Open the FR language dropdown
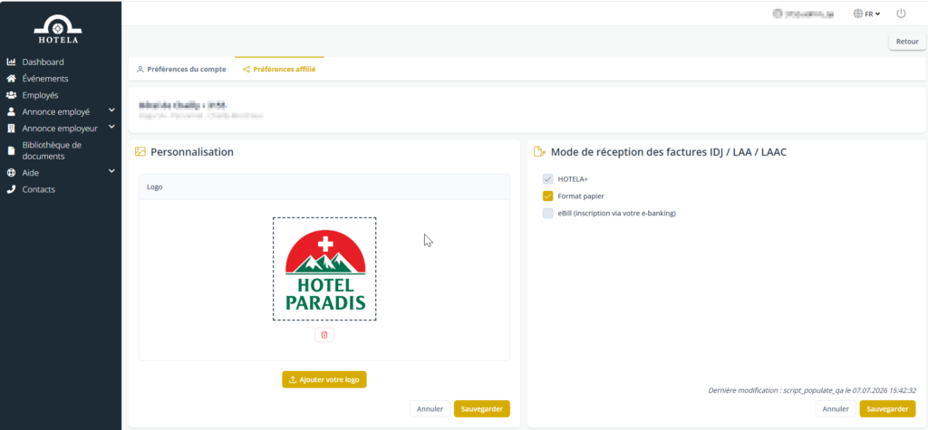928x430 pixels. 873,14
